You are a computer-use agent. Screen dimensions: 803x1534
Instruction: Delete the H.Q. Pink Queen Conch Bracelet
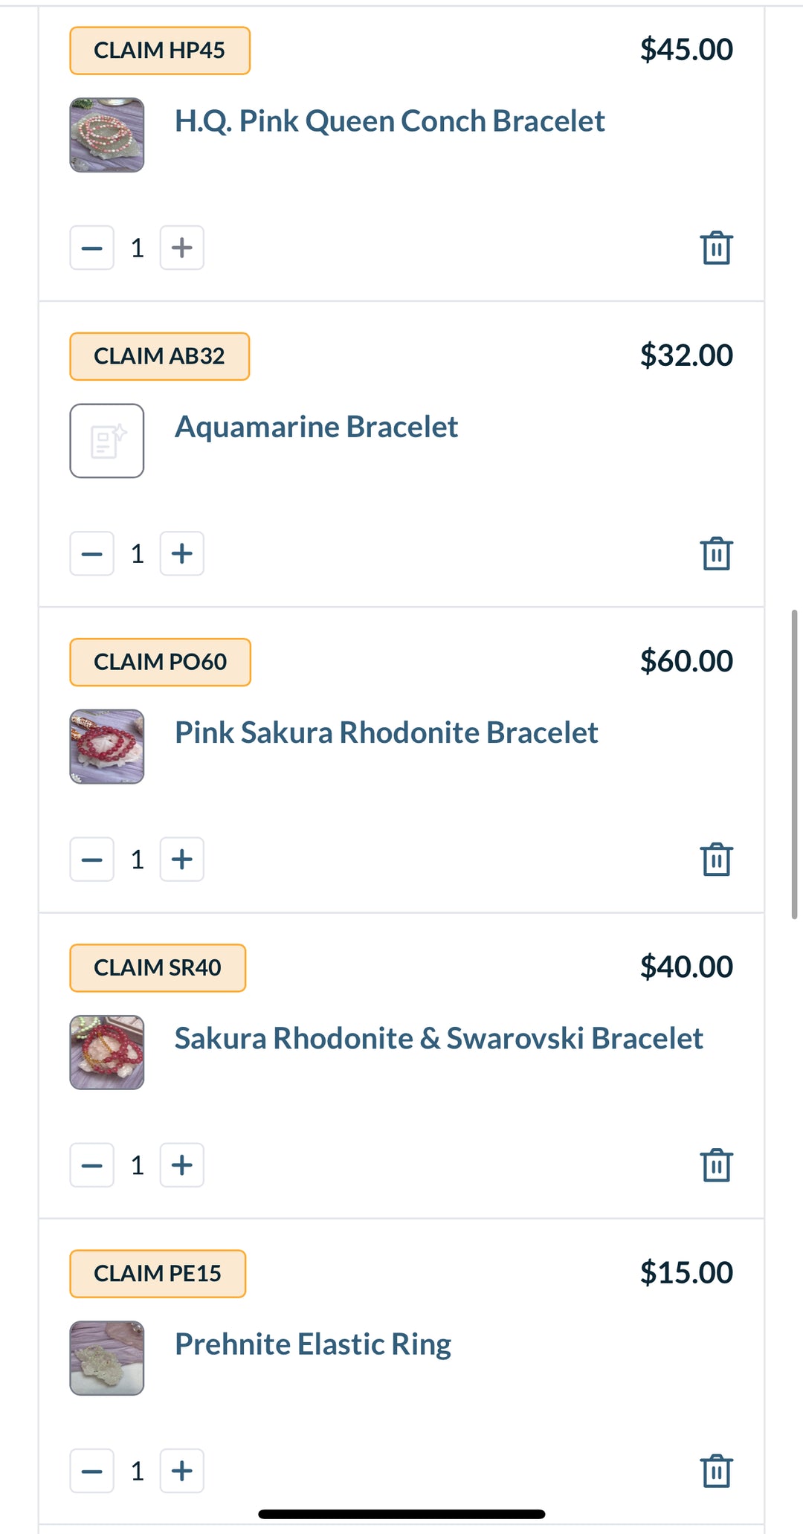tap(716, 248)
